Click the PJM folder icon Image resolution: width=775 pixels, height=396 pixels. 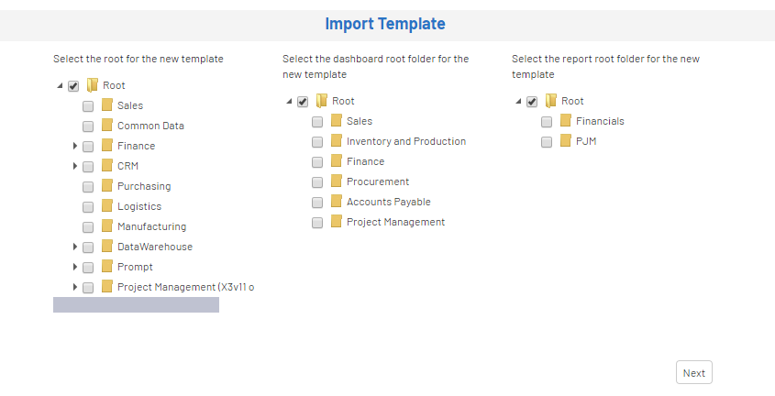pos(566,141)
